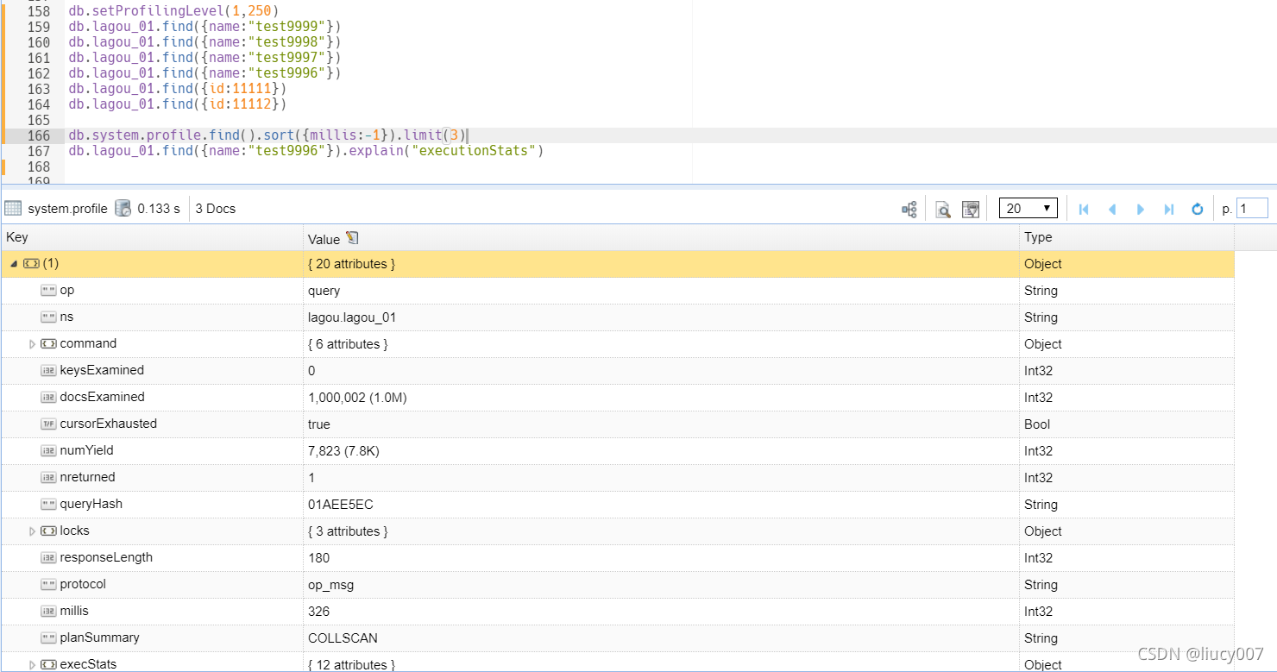Select the value 'op_msg' for protocol
Screen dimensions: 1277x672
[x=330, y=585]
